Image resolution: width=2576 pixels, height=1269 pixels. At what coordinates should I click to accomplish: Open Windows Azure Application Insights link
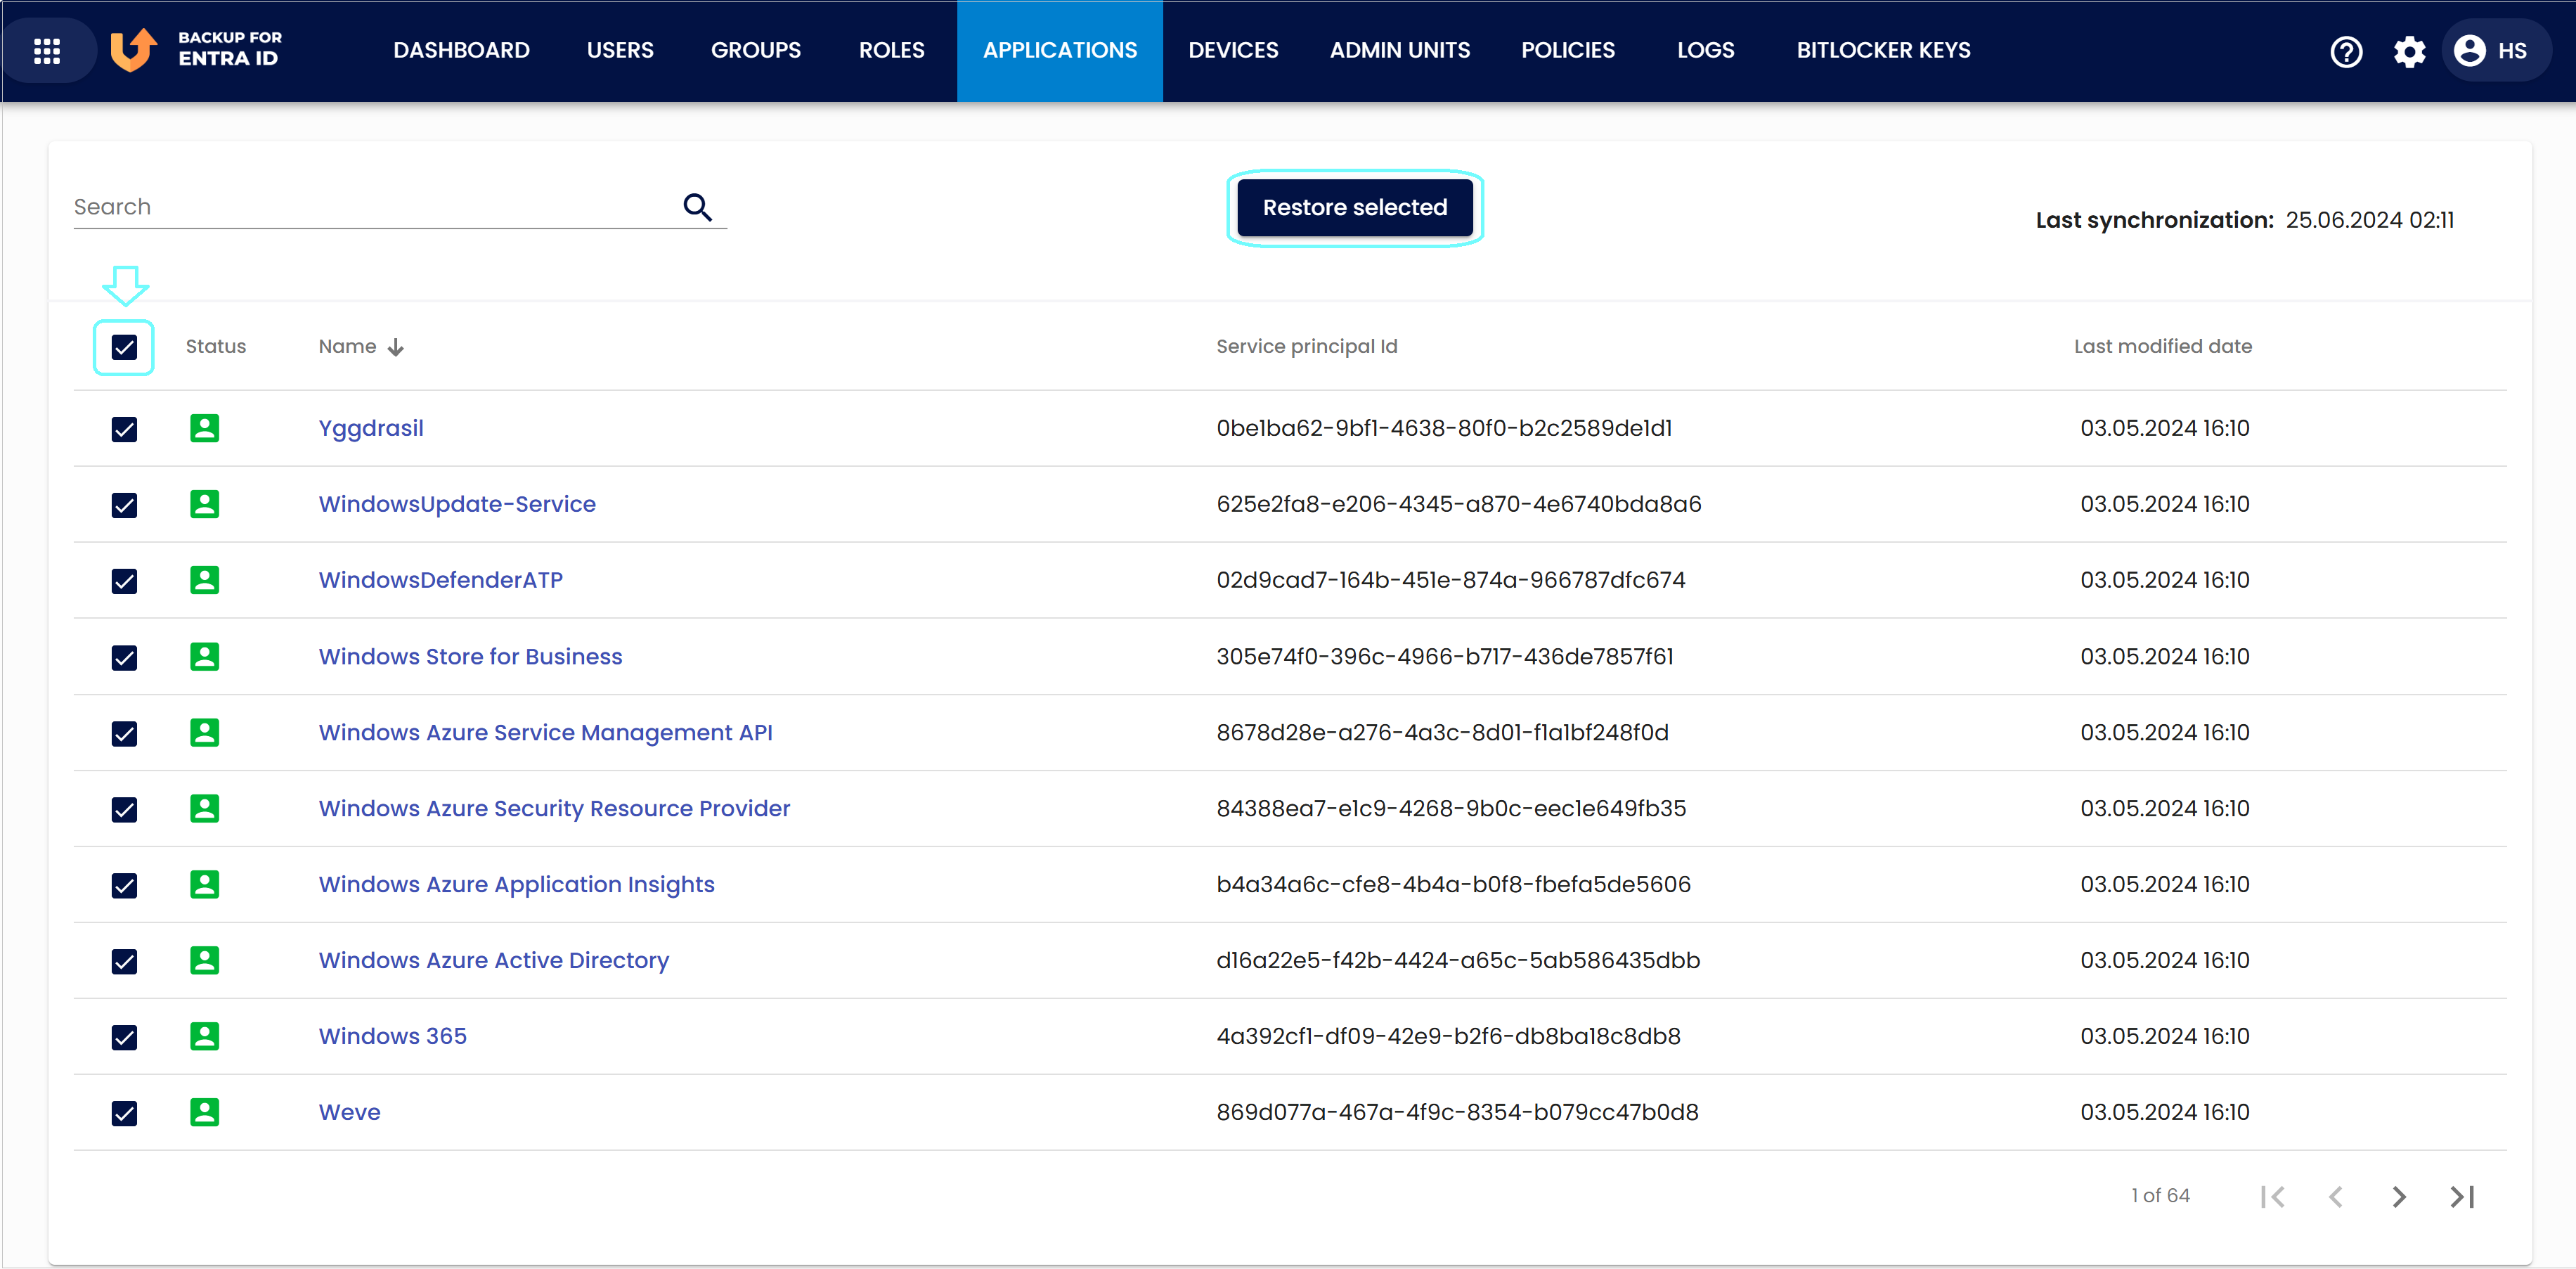[516, 884]
